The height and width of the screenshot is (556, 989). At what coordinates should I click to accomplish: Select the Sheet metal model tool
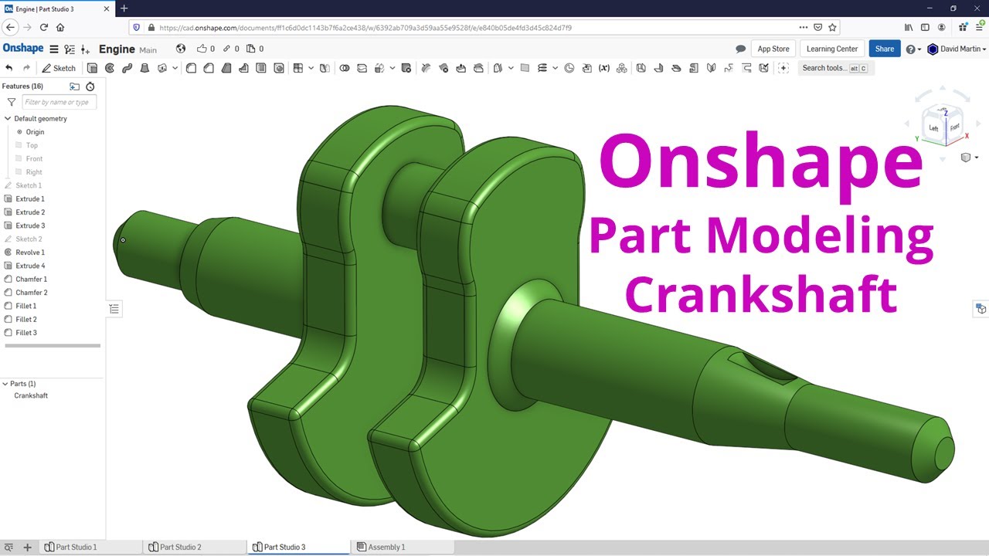[641, 68]
